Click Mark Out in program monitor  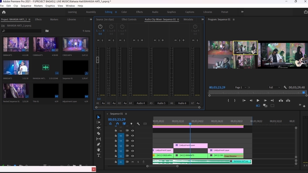point(235,100)
